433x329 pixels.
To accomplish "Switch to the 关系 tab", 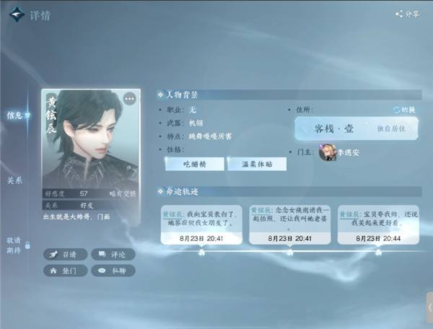I will pyautogui.click(x=14, y=180).
